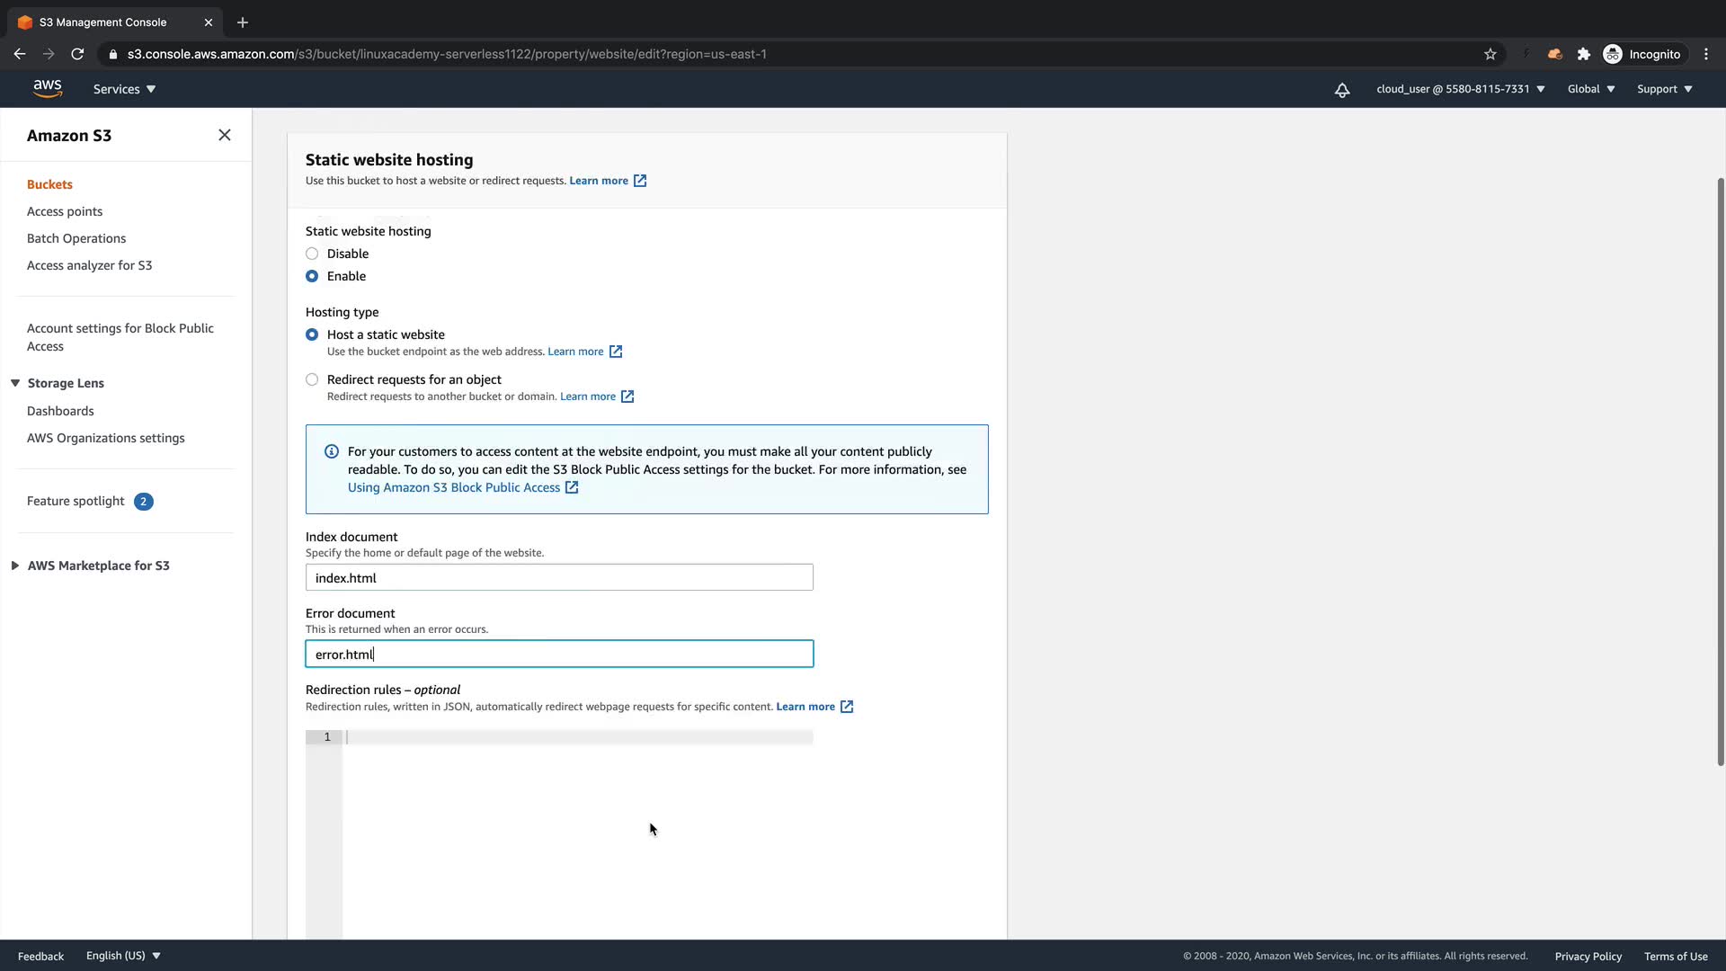Open the Services dropdown menu

[x=124, y=89]
